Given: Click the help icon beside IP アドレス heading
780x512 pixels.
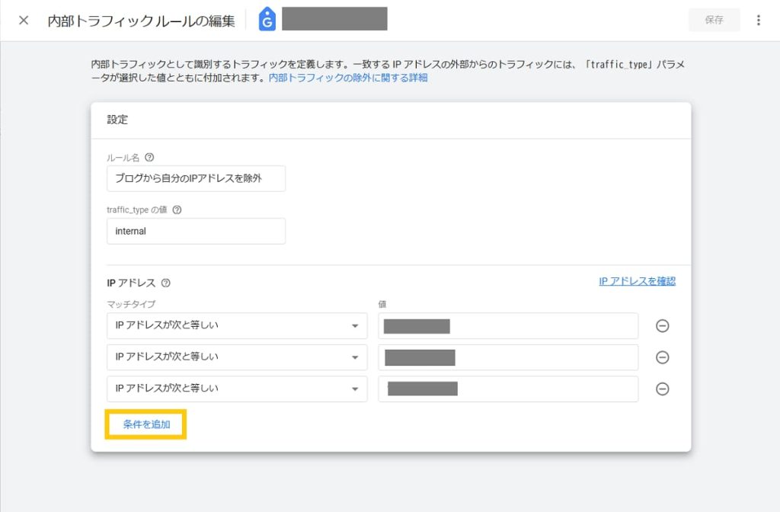Looking at the screenshot, I should point(166,283).
